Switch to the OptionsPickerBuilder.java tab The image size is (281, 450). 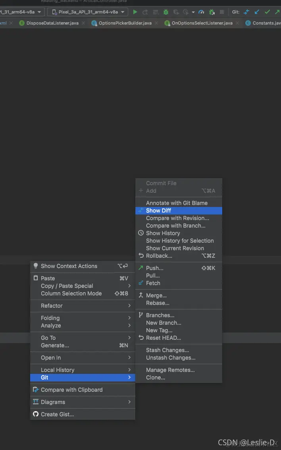(x=125, y=23)
